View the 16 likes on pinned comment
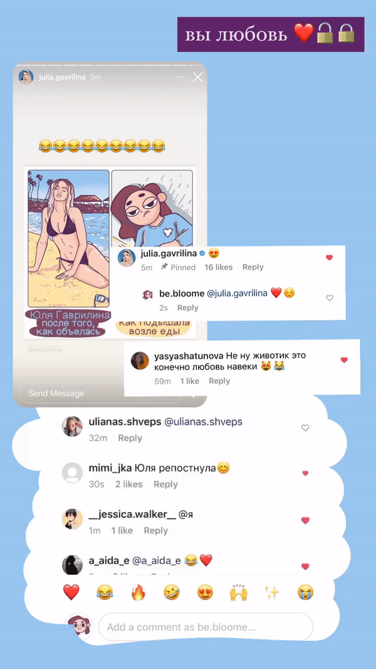376x669 pixels. tap(218, 267)
